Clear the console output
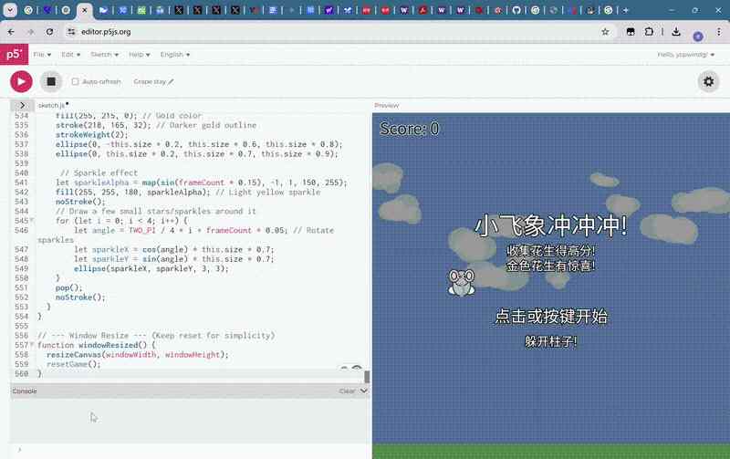This screenshot has width=730, height=459. point(347,391)
